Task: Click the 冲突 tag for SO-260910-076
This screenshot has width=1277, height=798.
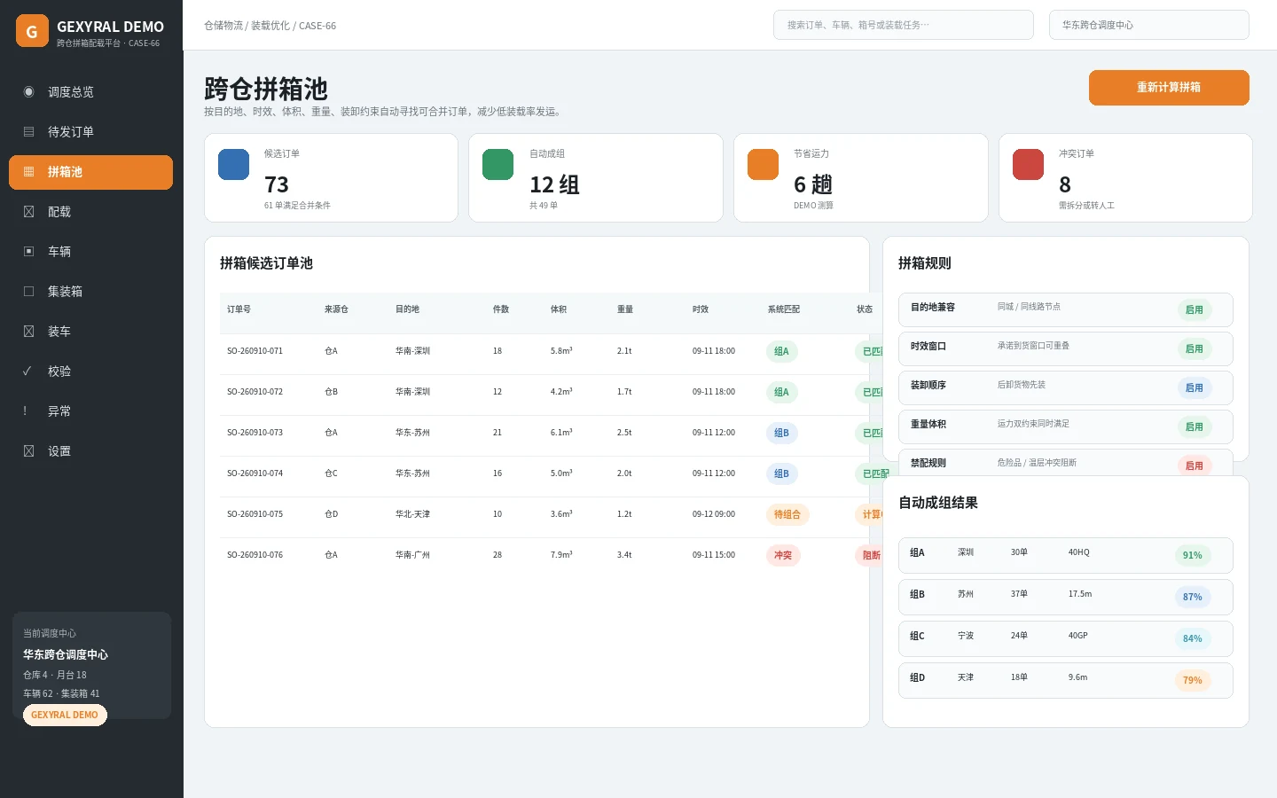Action: click(x=783, y=556)
